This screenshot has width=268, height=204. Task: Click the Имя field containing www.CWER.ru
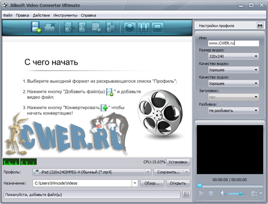(234, 43)
